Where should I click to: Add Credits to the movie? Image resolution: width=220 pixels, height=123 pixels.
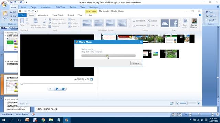[x=73, y=27]
